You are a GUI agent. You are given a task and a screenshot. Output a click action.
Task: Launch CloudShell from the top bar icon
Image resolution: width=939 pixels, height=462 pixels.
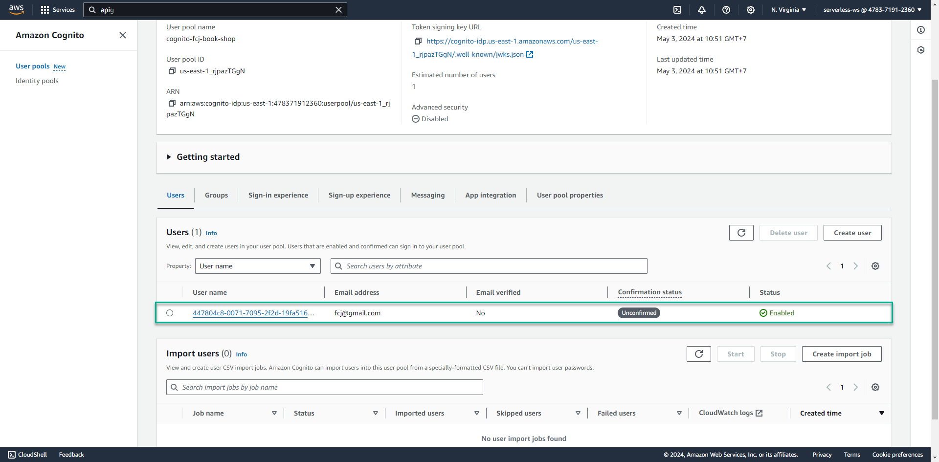pyautogui.click(x=677, y=10)
